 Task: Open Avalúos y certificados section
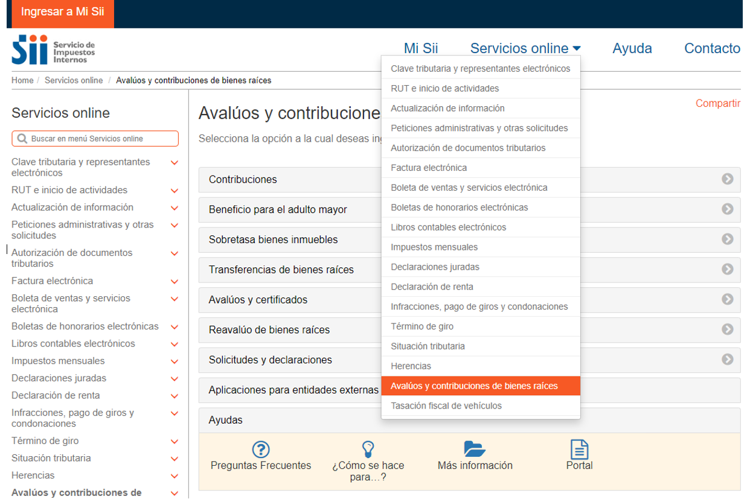[469, 300]
